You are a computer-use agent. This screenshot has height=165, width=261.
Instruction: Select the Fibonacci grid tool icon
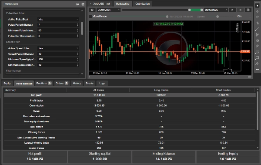[258, 52]
